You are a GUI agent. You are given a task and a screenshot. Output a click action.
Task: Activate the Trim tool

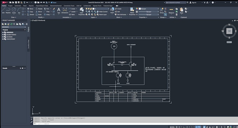47,9
